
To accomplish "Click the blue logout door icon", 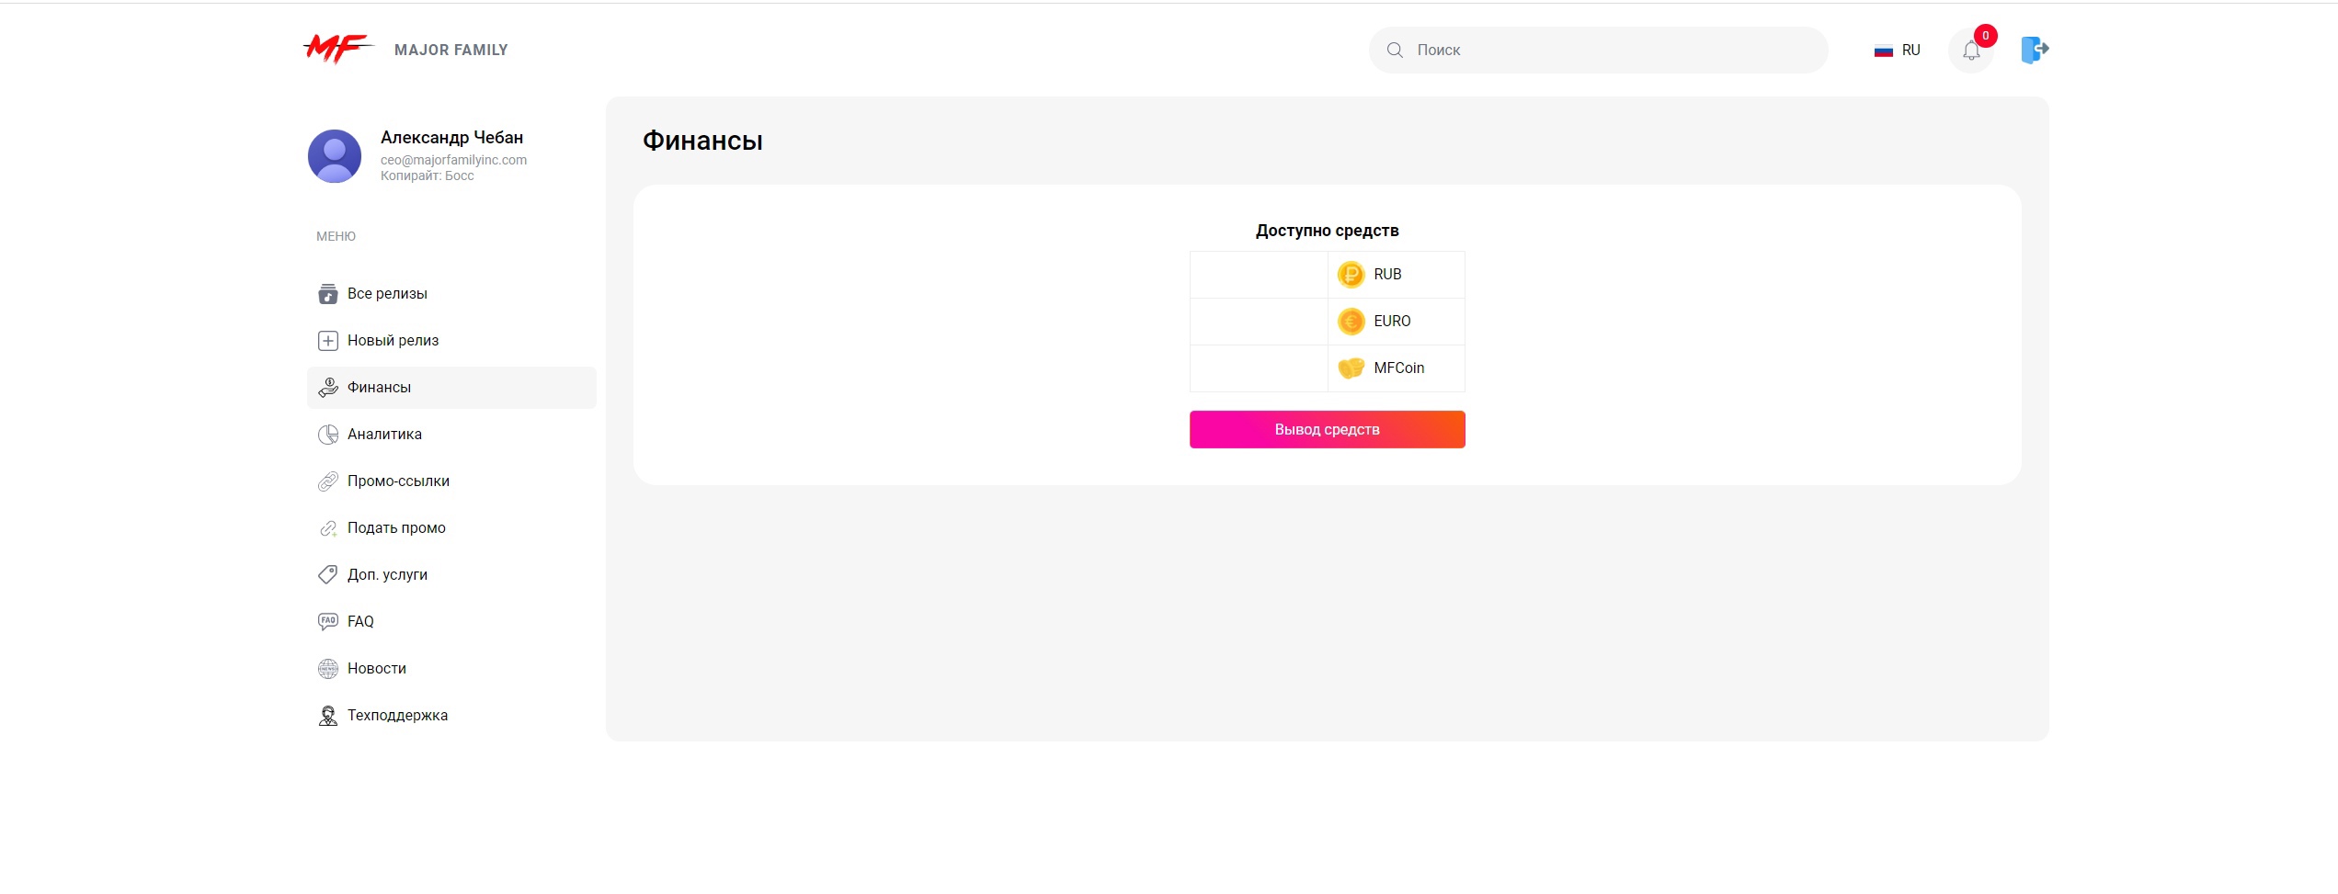I will click(x=2034, y=50).
